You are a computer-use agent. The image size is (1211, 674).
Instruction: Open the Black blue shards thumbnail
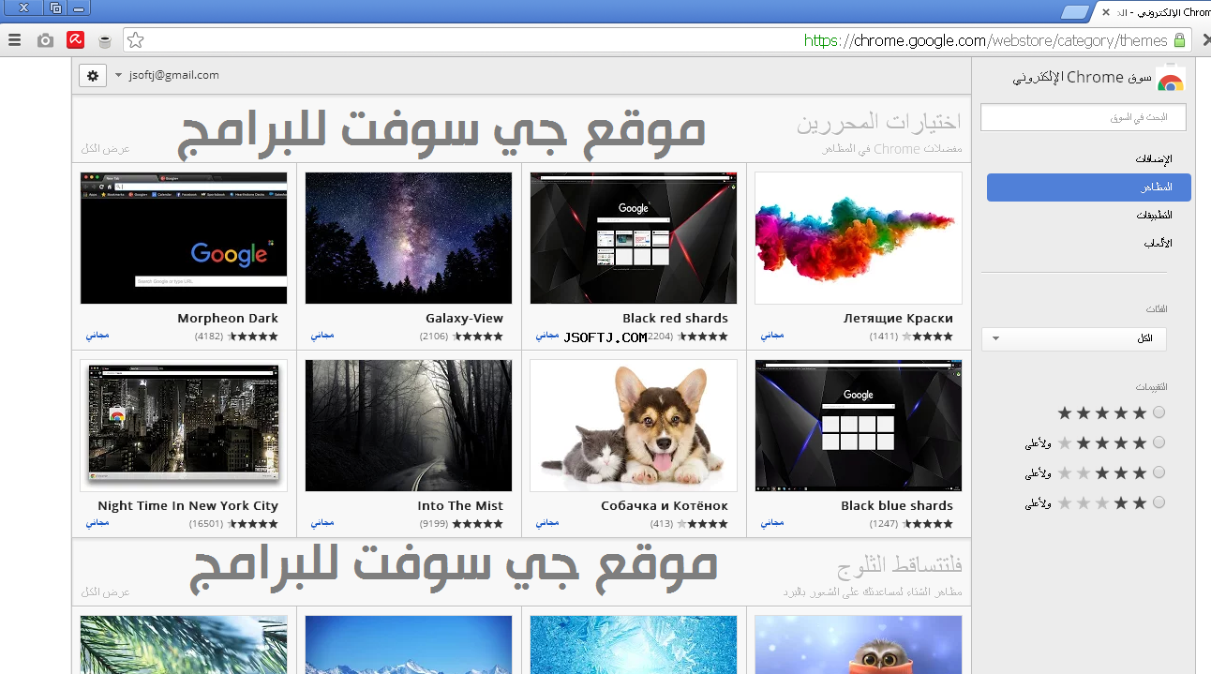coord(859,426)
